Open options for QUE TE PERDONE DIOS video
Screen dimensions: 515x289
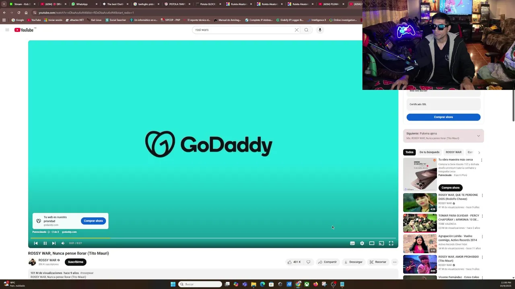(482, 195)
